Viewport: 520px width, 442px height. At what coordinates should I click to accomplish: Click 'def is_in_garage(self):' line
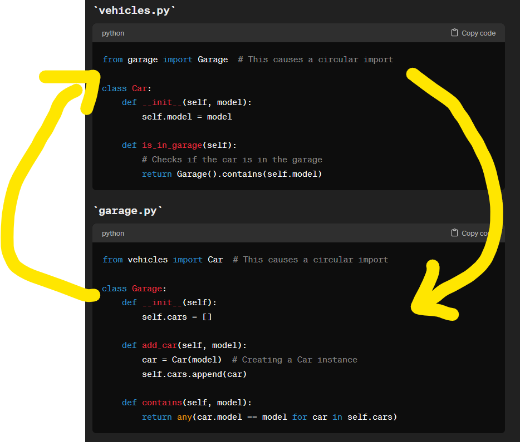point(179,145)
